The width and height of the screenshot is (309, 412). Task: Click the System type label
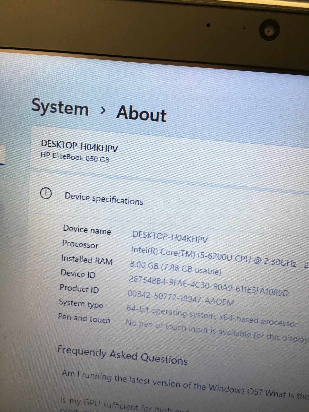81,304
